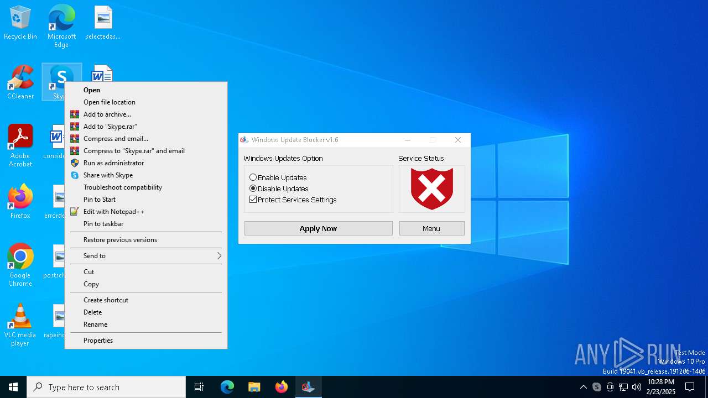Screen dimensions: 708x398
Task: Choose Add to archive... option
Action: [146, 114]
